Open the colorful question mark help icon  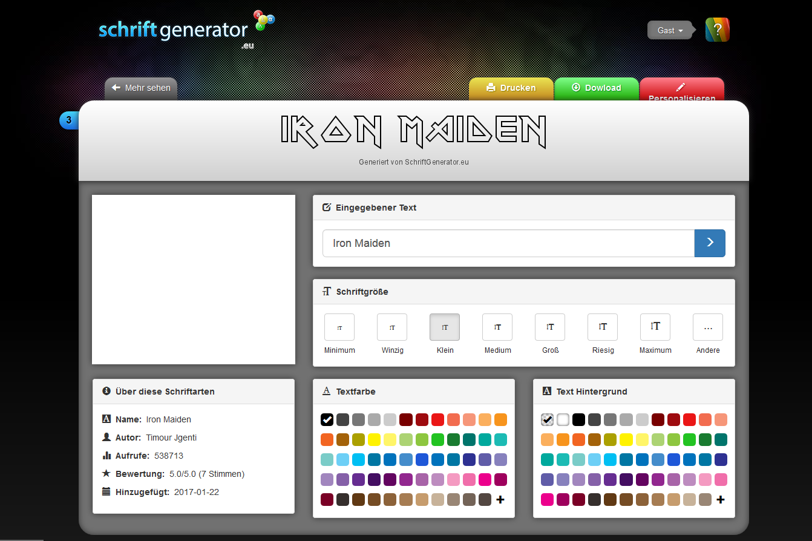tap(717, 30)
